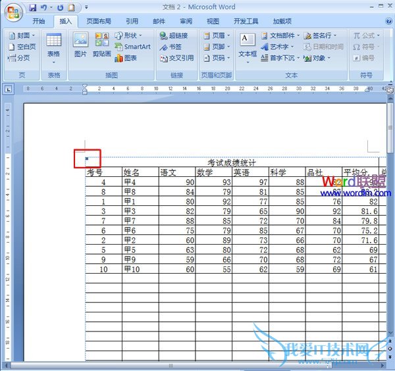Click the Office button logo
This screenshot has height=371, width=395.
(13, 12)
